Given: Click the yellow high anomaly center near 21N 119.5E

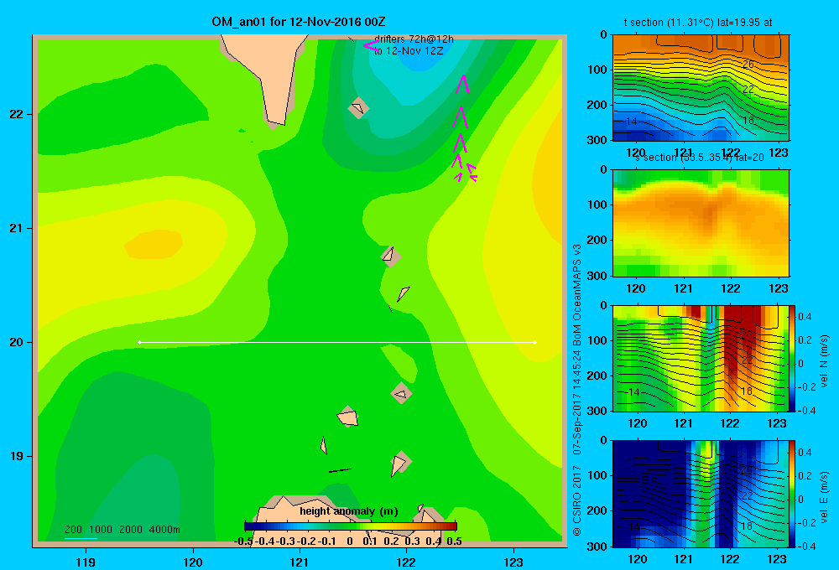Looking at the screenshot, I should [x=154, y=243].
